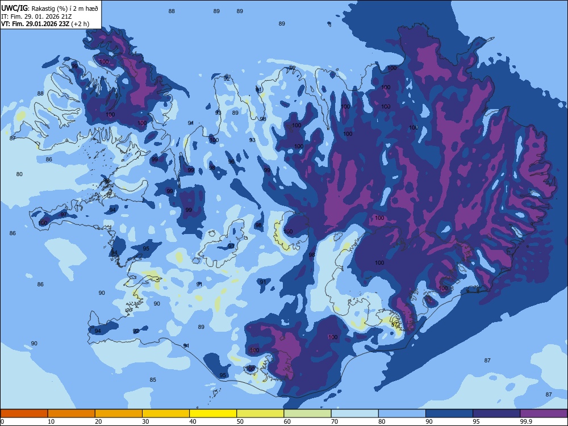Click the '10' legend tick label
Screen dimensions: 568x426
51,421
